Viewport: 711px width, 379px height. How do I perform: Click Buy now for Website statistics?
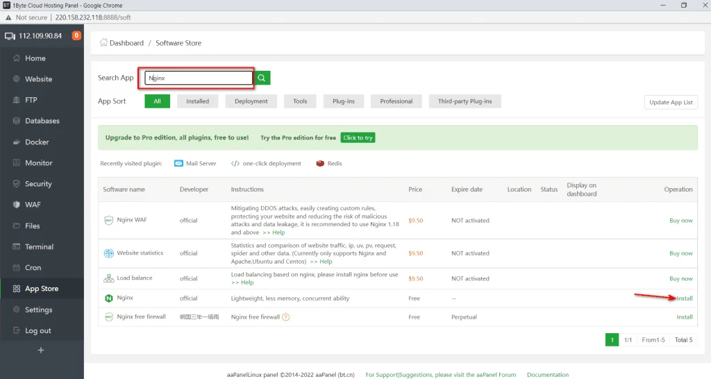681,253
